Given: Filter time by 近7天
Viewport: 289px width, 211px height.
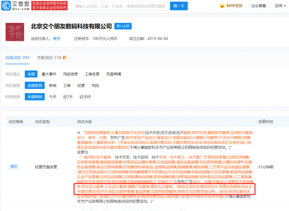Looking at the screenshot, I should [68, 97].
